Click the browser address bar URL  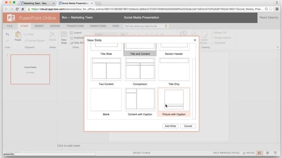(147, 9)
